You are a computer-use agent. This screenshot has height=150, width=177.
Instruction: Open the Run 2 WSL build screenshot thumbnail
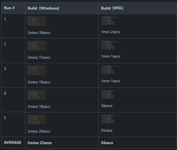click(110, 45)
